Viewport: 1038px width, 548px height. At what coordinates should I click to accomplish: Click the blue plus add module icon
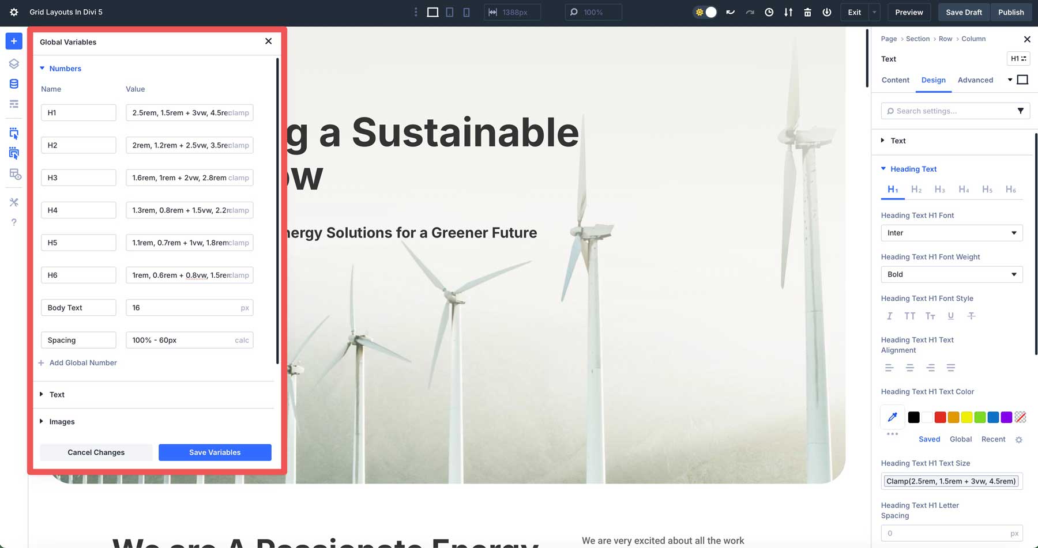tap(14, 41)
